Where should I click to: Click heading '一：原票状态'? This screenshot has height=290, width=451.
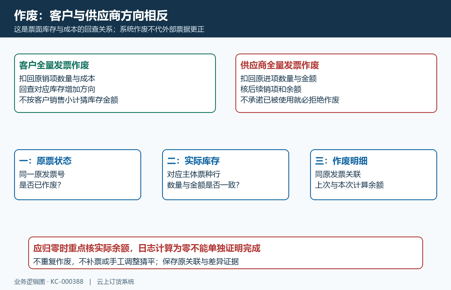45,161
